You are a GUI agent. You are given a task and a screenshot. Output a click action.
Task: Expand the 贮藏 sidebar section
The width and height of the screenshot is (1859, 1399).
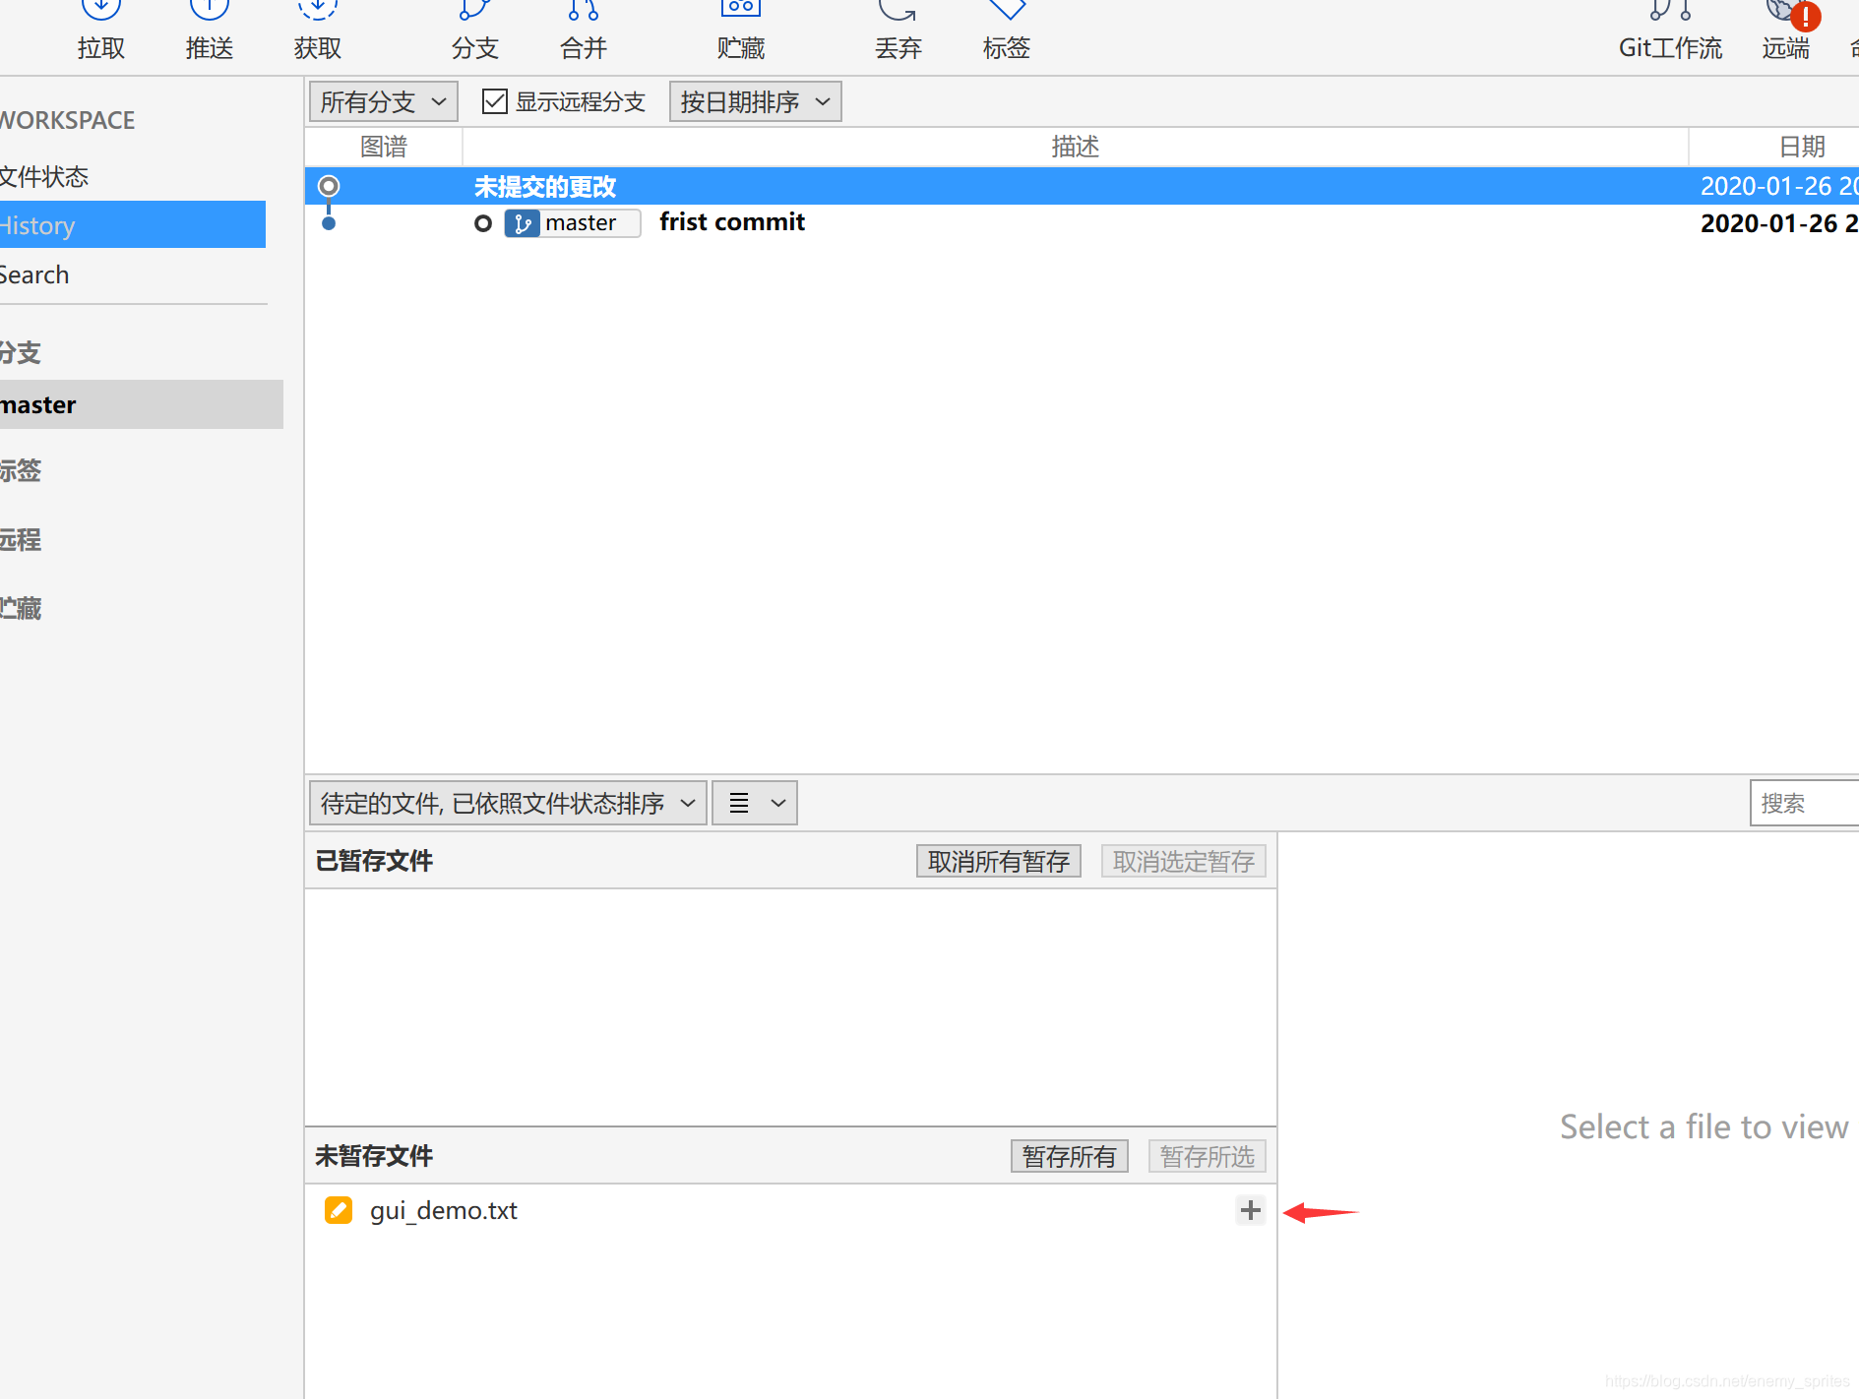point(22,608)
